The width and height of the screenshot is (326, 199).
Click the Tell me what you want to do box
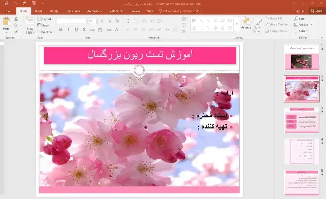coord(180,11)
